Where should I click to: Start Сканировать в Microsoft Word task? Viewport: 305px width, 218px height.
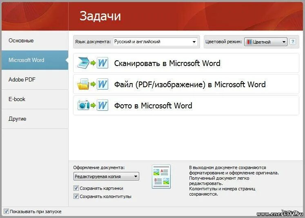coord(186,63)
